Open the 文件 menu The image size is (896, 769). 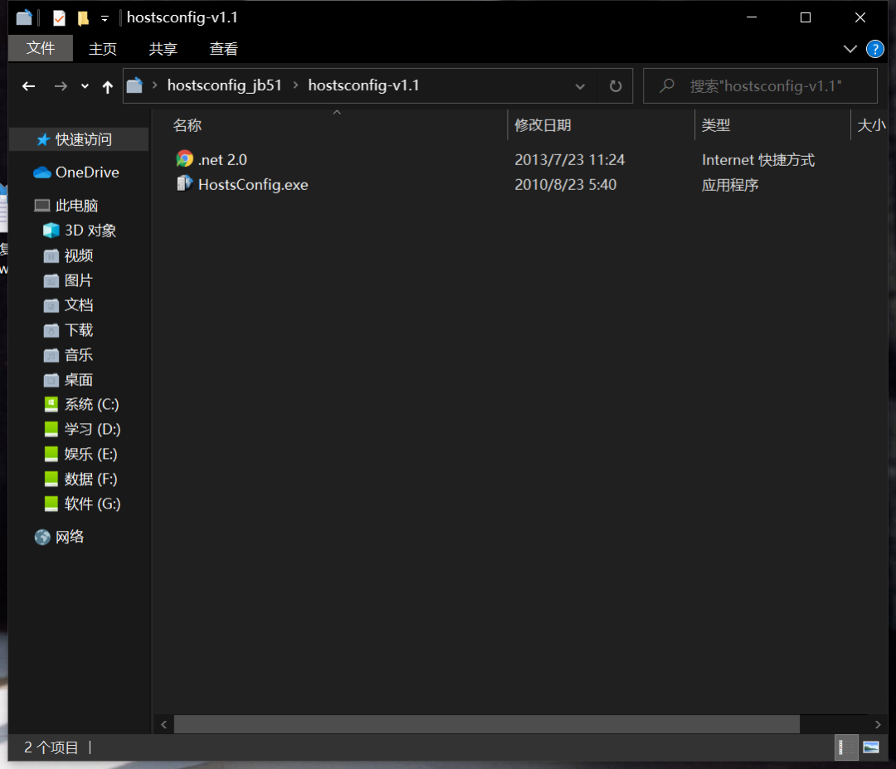(x=40, y=48)
